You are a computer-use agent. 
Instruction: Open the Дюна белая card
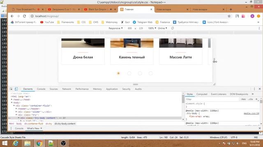[x=83, y=51]
